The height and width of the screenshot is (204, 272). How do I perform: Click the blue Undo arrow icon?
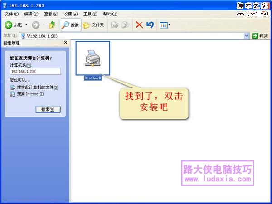150,25
